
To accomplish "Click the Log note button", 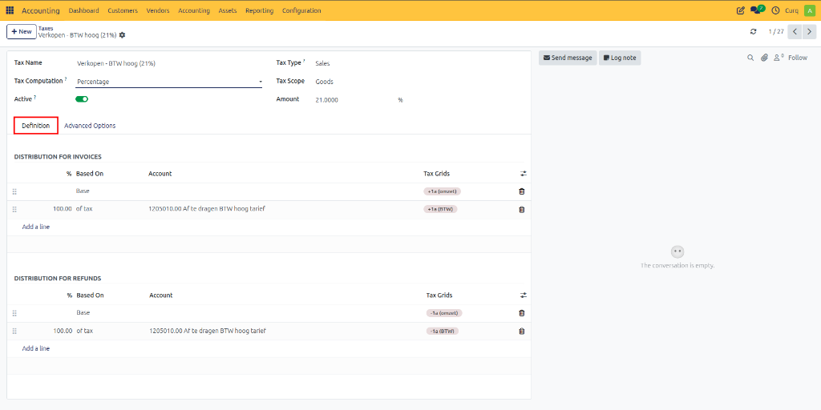I will click(x=620, y=58).
